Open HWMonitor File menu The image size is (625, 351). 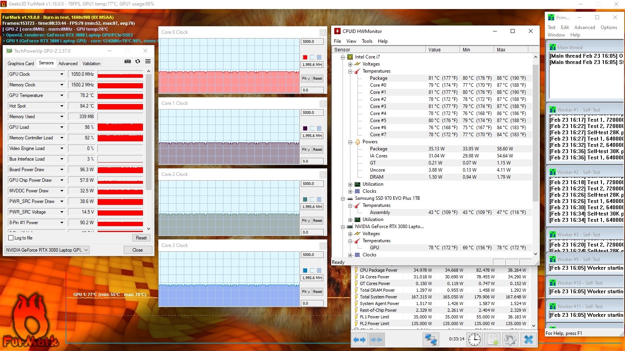pyautogui.click(x=337, y=41)
